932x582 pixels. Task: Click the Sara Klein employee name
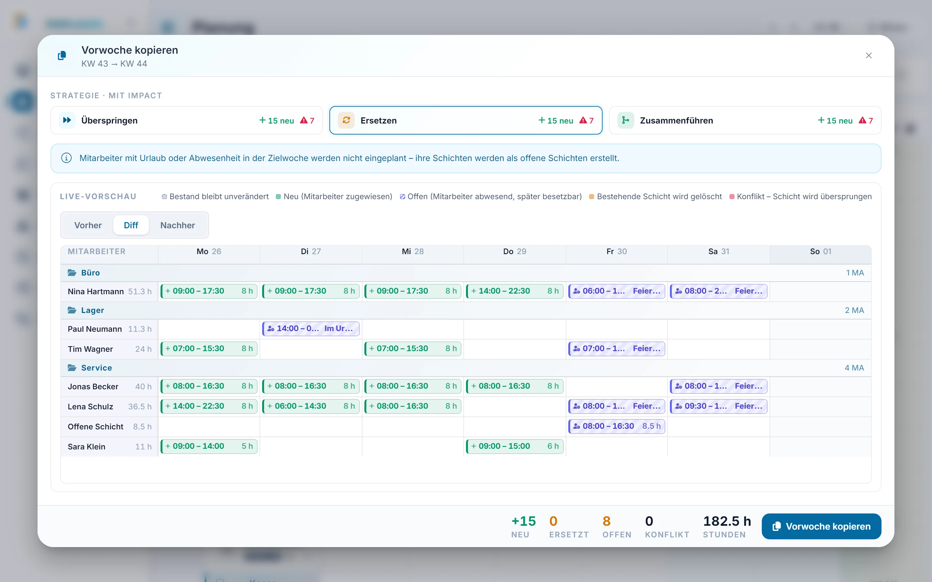(x=87, y=447)
